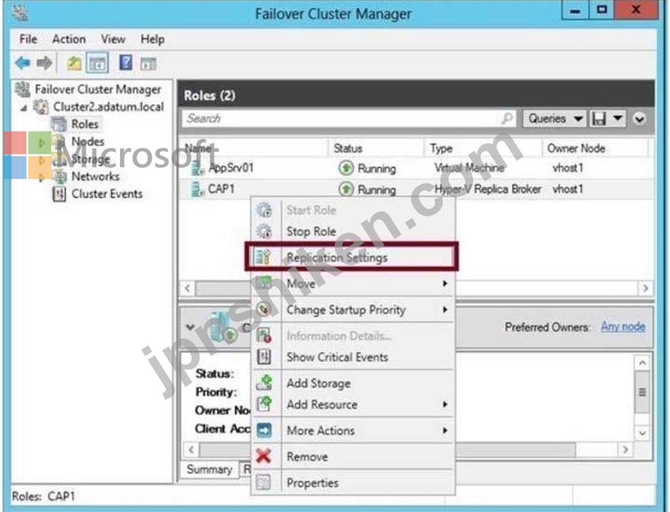Click the Cluster2.adatum.local cluster icon
This screenshot has width=670, height=512.
point(40,106)
